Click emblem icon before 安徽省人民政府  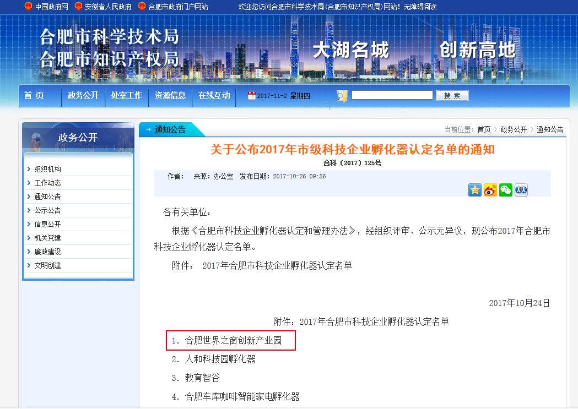(x=78, y=6)
